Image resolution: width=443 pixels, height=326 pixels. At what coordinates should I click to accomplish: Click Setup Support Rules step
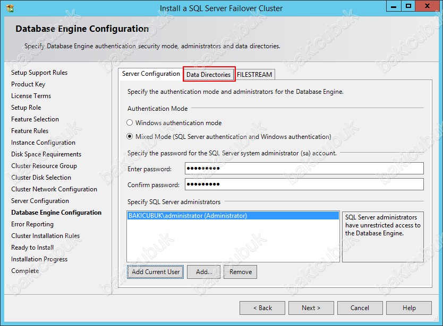pos(39,73)
